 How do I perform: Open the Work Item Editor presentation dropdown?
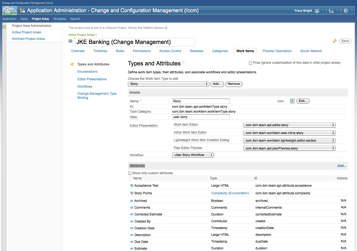(289, 125)
